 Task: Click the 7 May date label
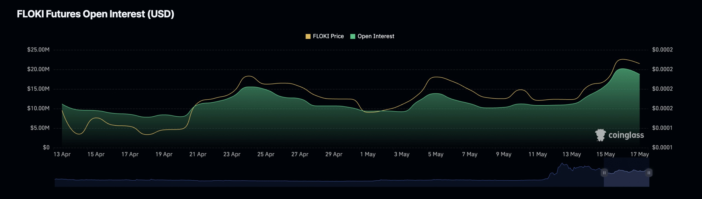pyautogui.click(x=470, y=154)
